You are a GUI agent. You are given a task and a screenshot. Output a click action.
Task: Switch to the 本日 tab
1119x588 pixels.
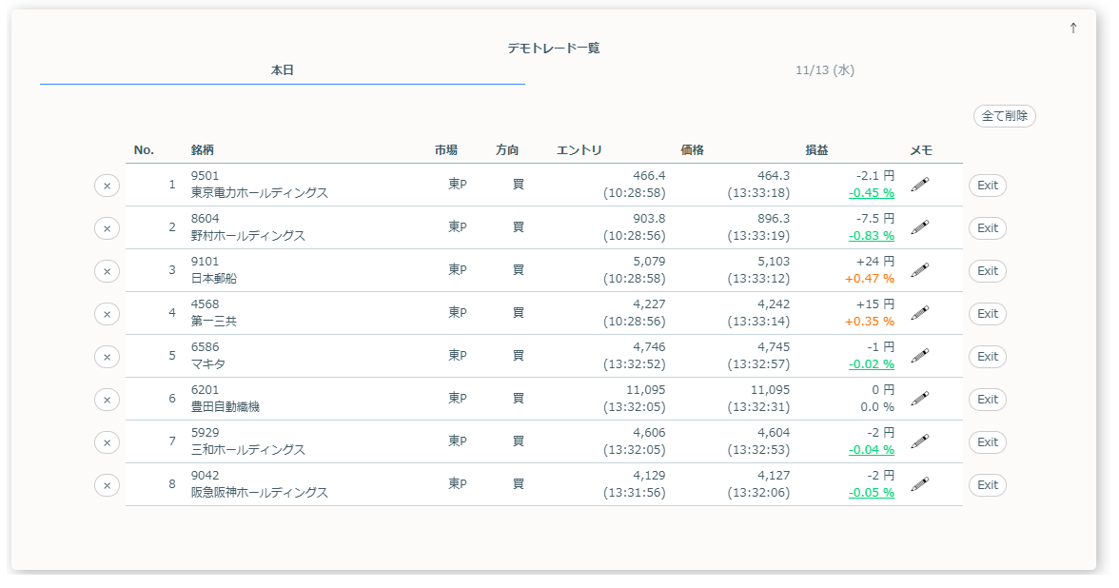(282, 69)
